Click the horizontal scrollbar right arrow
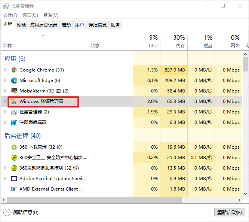 coord(239,200)
